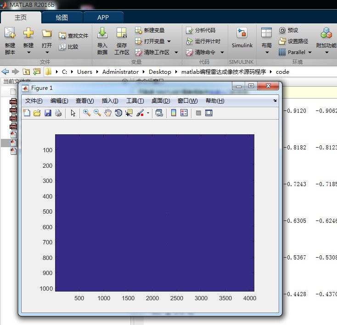Select the Pan hand tool
Viewport: 337px width, 325px height.
click(x=108, y=113)
